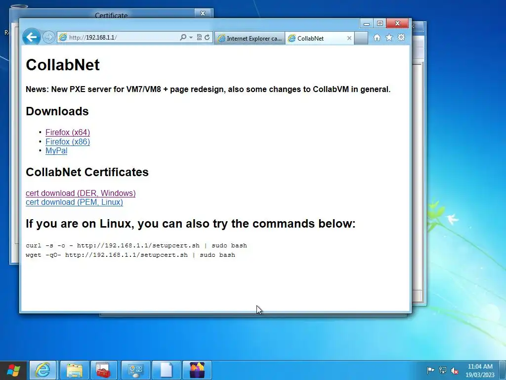Refresh the page with reload icon
The height and width of the screenshot is (380, 506).
207,38
